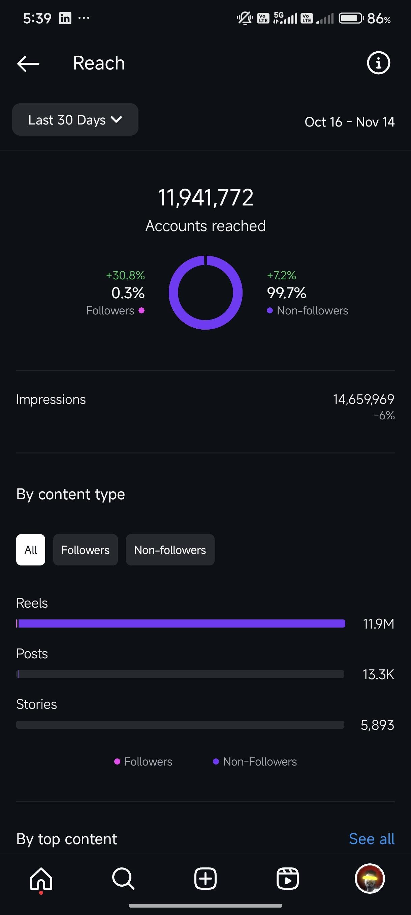Tap the battery icon in status bar
The height and width of the screenshot is (915, 411).
[351, 18]
